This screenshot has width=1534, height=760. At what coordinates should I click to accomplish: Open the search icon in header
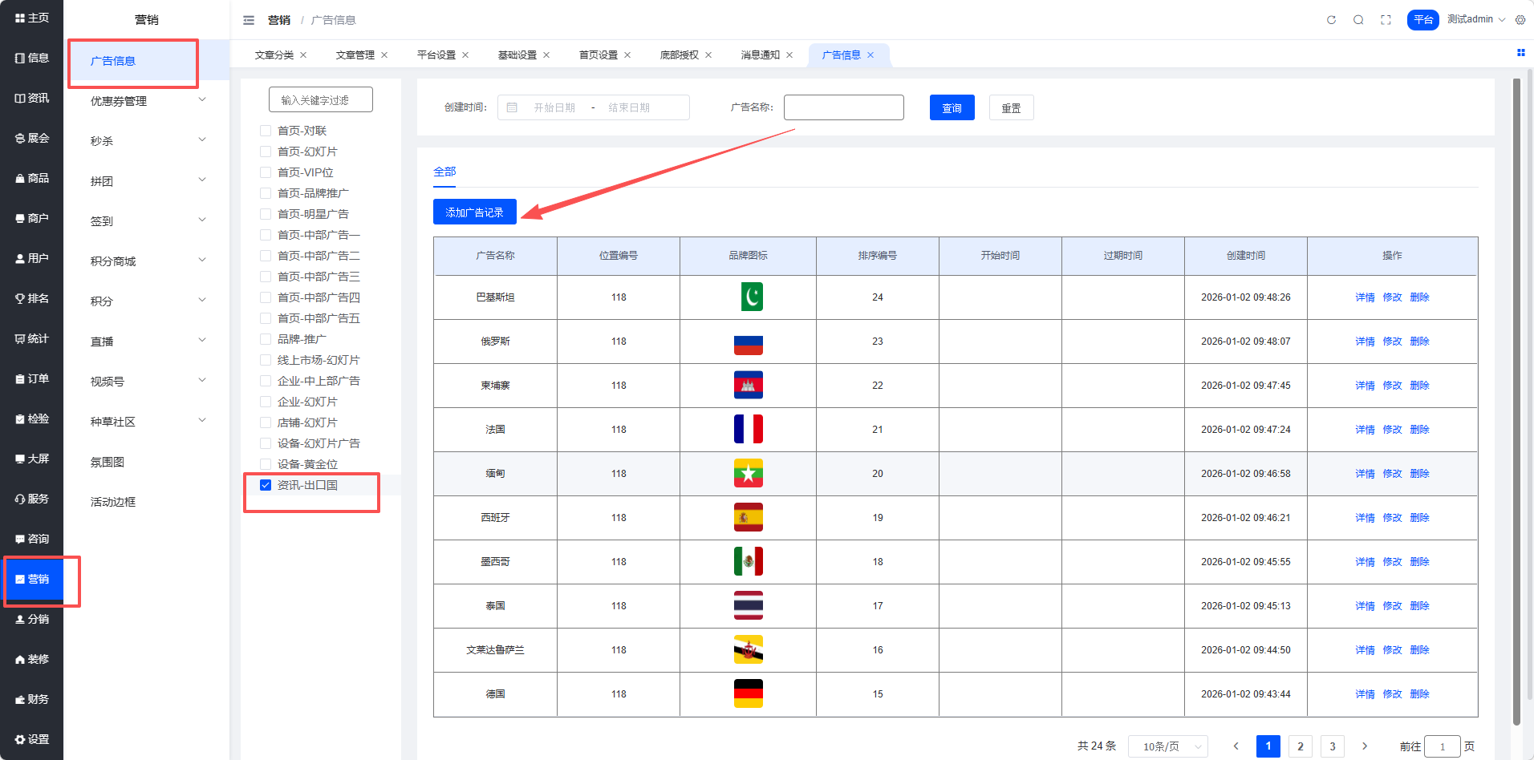[x=1358, y=20]
